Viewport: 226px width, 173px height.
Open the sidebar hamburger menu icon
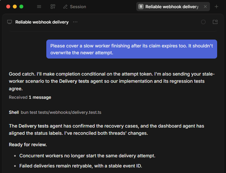coord(39,7)
